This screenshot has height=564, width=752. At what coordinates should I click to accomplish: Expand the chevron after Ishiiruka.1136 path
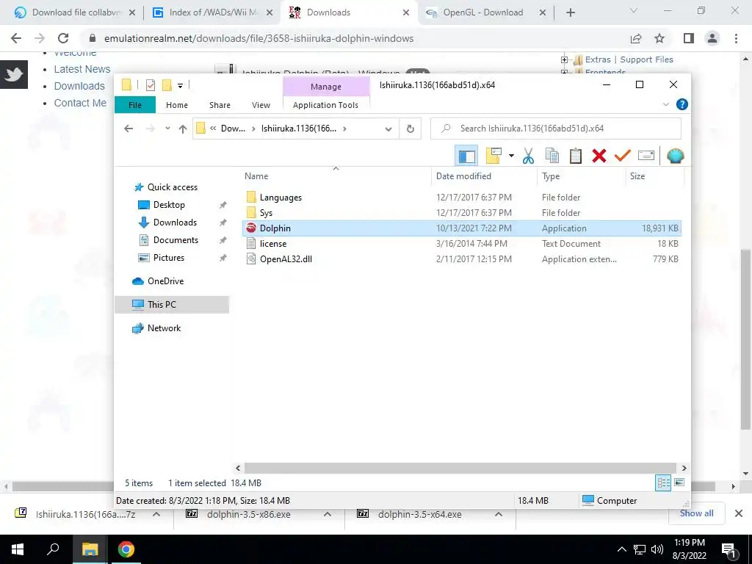pos(345,129)
